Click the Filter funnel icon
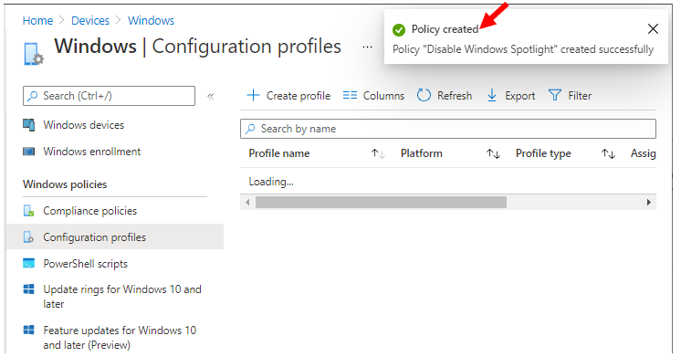681x357 pixels. pyautogui.click(x=555, y=95)
